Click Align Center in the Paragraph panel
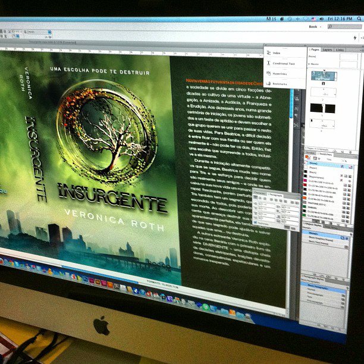Image resolution: width=364 pixels, height=364 pixels. (260, 198)
